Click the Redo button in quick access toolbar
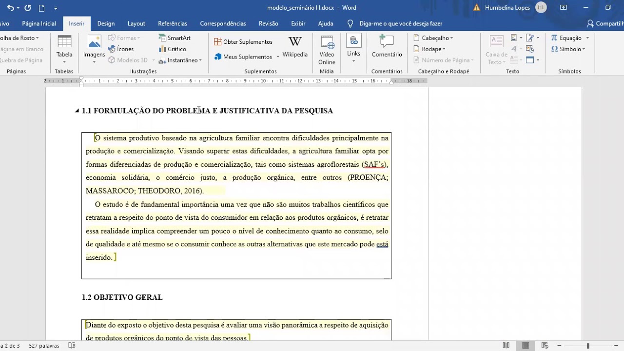This screenshot has width=624, height=351. [x=28, y=8]
